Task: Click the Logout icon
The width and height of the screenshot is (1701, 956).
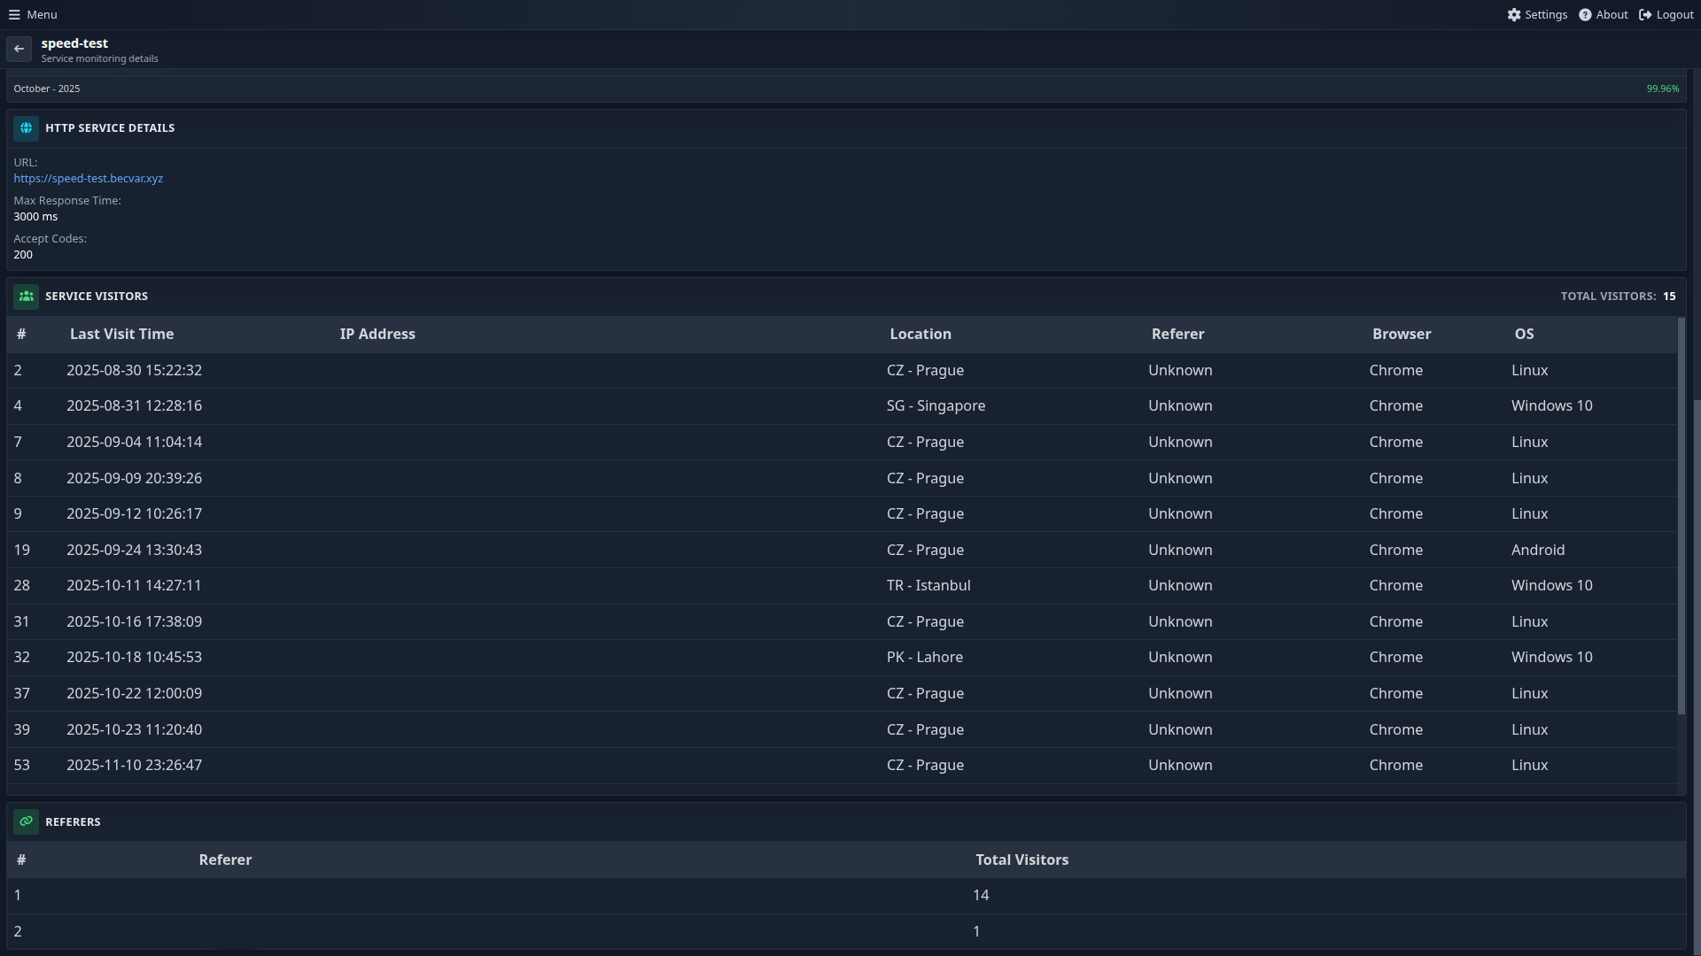Action: point(1645,14)
